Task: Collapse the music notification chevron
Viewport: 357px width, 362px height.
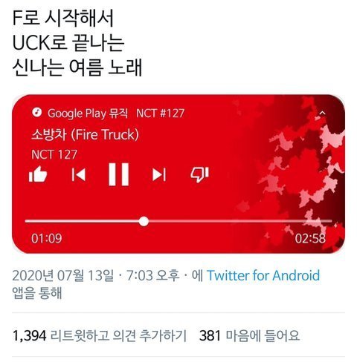Action: pos(322,113)
